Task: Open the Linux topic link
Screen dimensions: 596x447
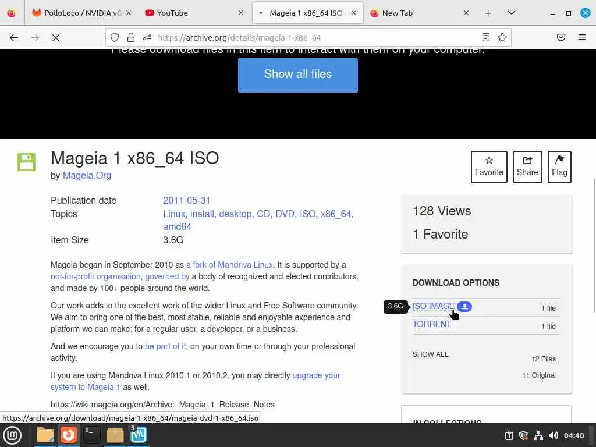Action: click(x=174, y=214)
